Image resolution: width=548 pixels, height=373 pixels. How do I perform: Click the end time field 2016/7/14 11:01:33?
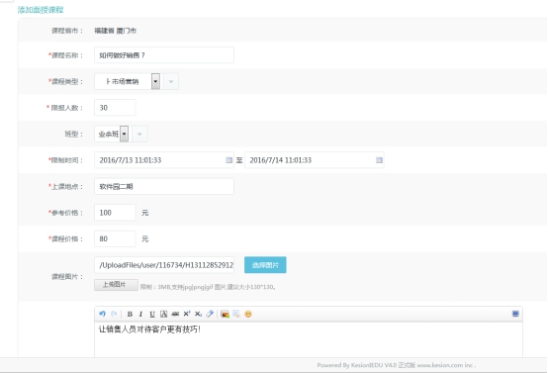click(x=315, y=160)
